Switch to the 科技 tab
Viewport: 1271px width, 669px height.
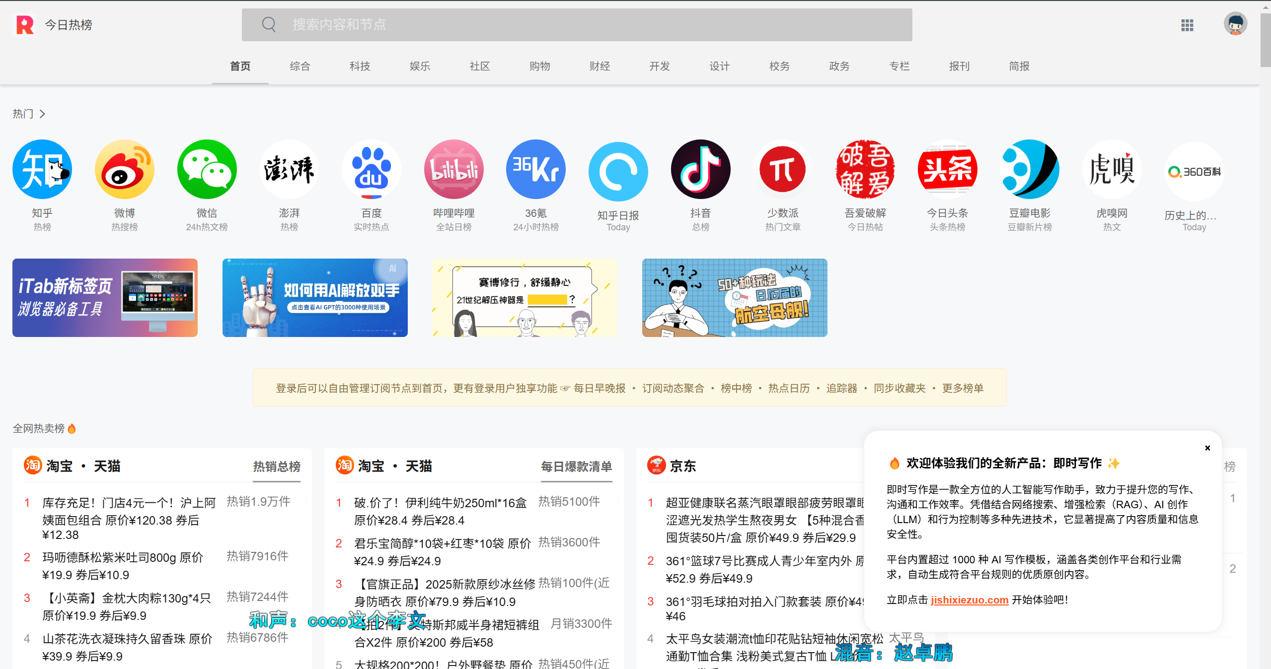360,66
